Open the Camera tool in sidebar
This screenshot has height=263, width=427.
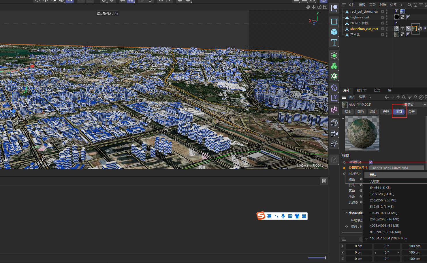(x=334, y=134)
